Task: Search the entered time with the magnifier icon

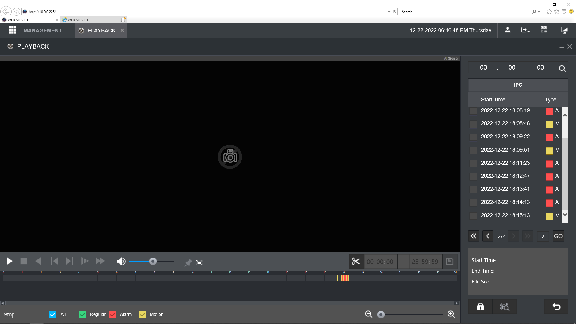Action: pyautogui.click(x=562, y=68)
